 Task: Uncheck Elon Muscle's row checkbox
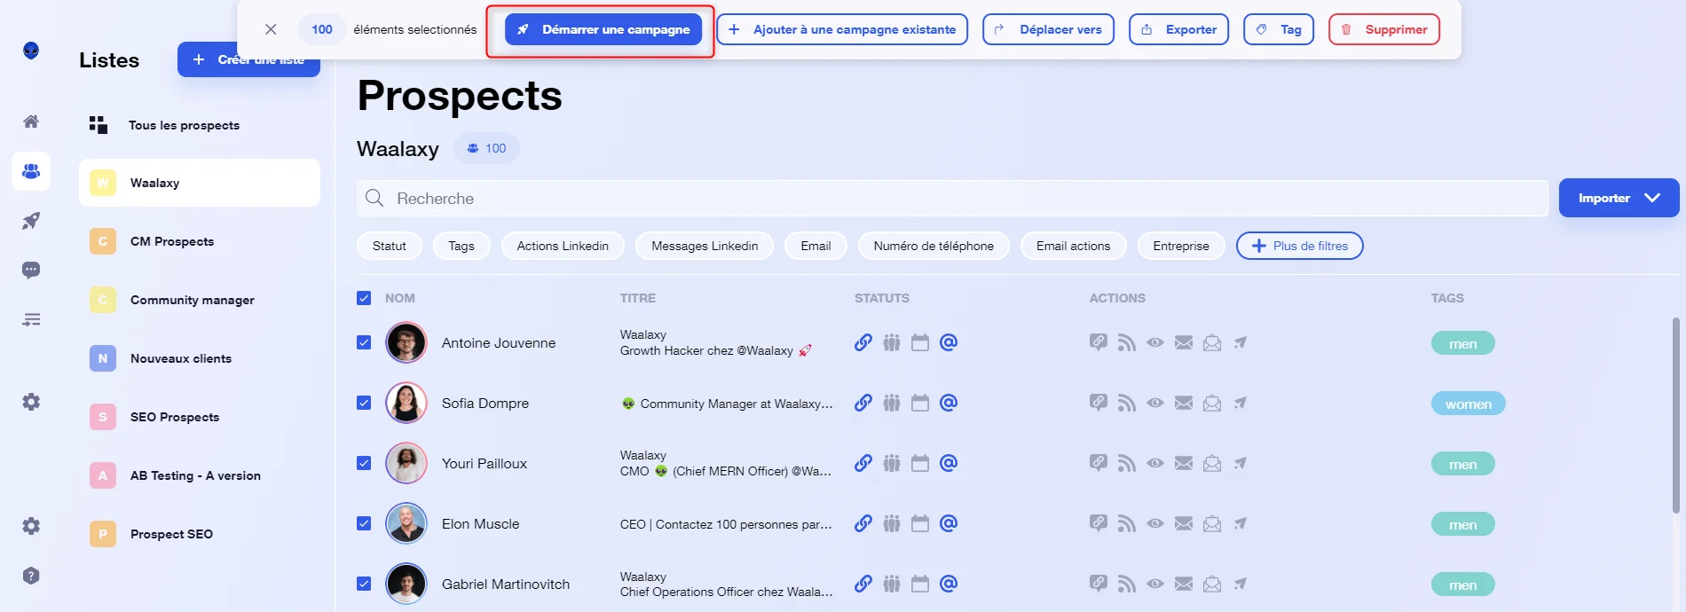point(364,523)
